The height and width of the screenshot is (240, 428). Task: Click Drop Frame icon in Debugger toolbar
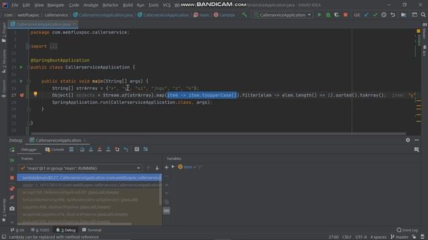click(x=117, y=149)
